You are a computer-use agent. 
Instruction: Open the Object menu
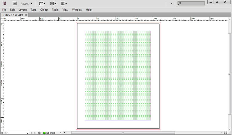point(44,10)
